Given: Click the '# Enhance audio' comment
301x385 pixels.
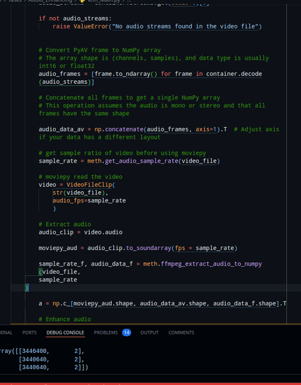Looking at the screenshot, I should 64,319.
